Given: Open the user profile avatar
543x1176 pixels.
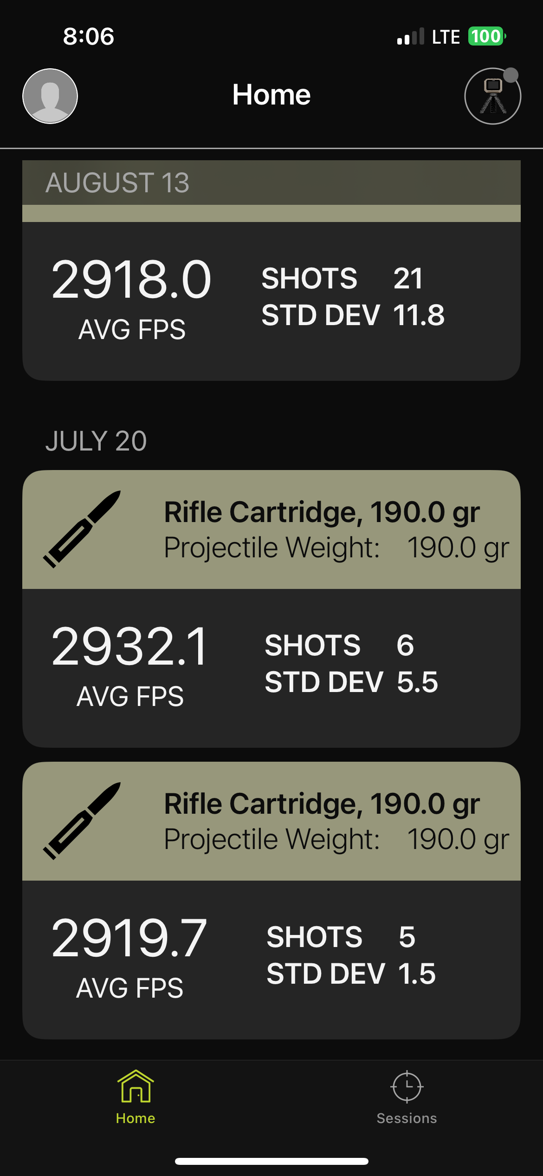Looking at the screenshot, I should 50,96.
